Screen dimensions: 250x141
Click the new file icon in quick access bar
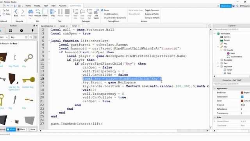pyautogui.click(x=4, y=6)
